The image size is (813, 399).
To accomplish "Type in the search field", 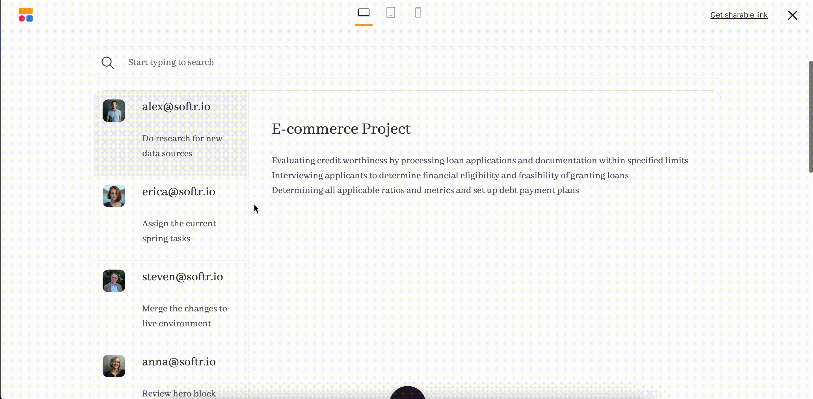I will (x=410, y=62).
